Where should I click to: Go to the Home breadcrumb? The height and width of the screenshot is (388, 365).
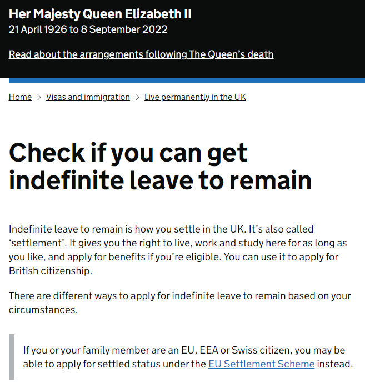[20, 97]
